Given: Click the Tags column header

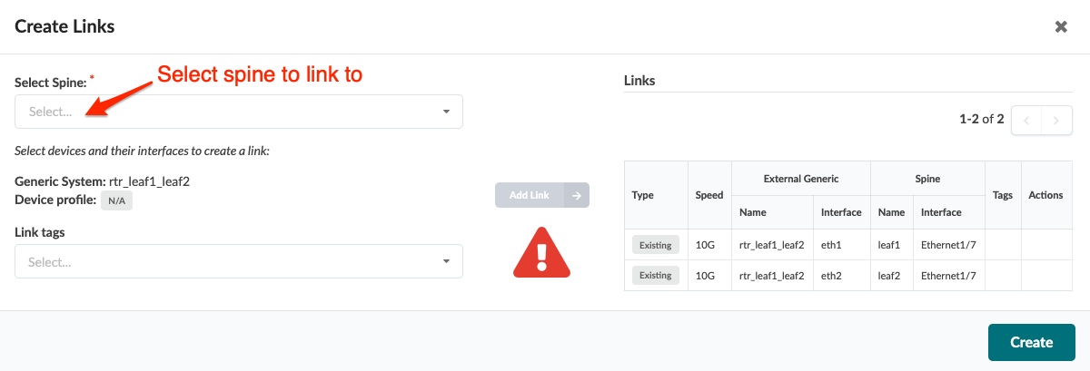Looking at the screenshot, I should (1003, 195).
